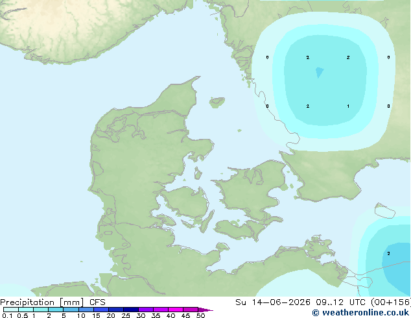Click the legend label '45'
411x318 pixels.
[x=185, y=315]
